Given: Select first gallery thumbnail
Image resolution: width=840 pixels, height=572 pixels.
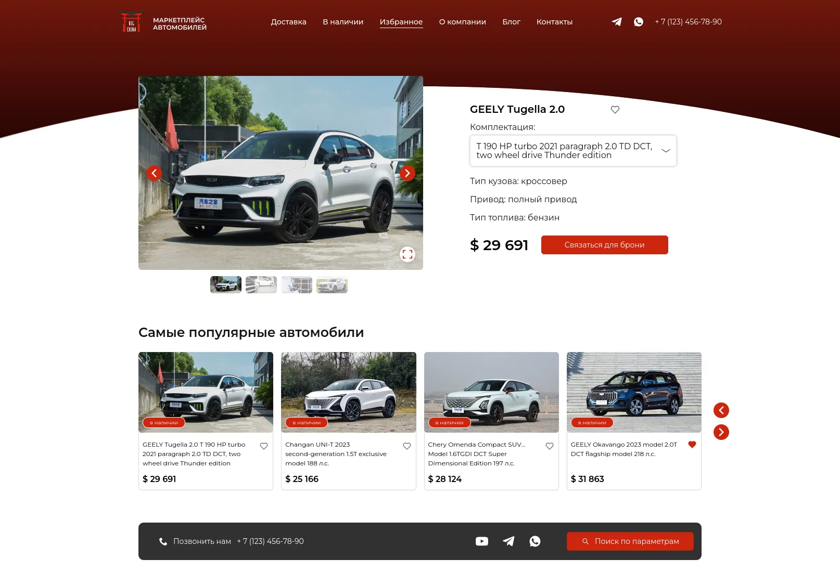Looking at the screenshot, I should pyautogui.click(x=226, y=284).
